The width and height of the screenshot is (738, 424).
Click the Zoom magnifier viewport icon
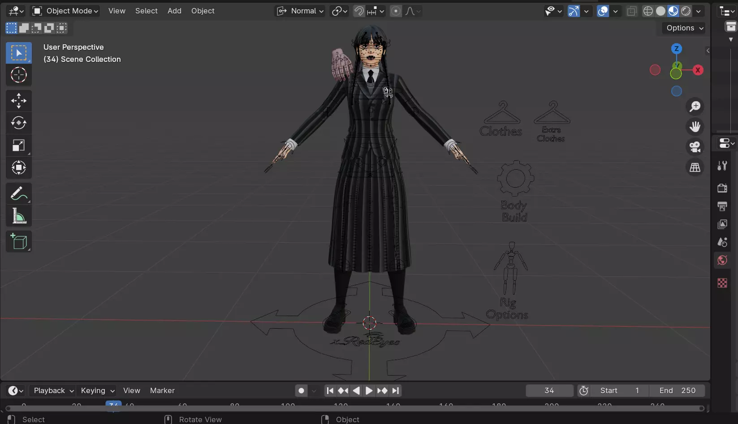[x=695, y=107]
